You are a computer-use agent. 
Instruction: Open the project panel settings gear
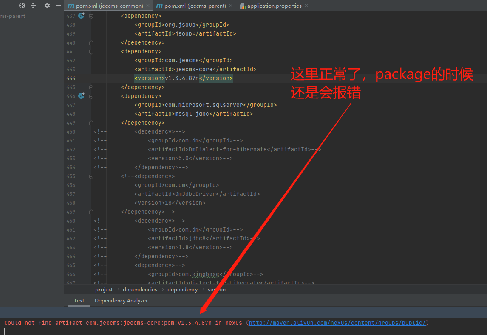click(47, 5)
